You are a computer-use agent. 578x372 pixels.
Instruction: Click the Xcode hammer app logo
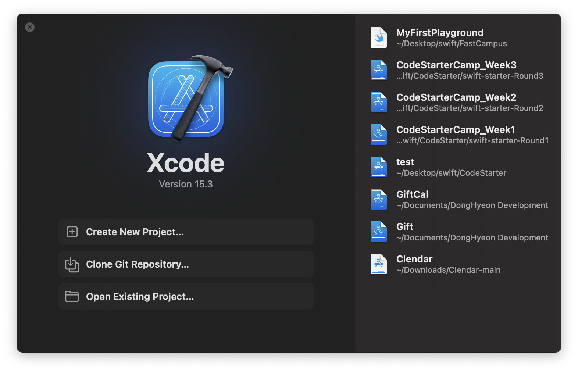[190, 99]
